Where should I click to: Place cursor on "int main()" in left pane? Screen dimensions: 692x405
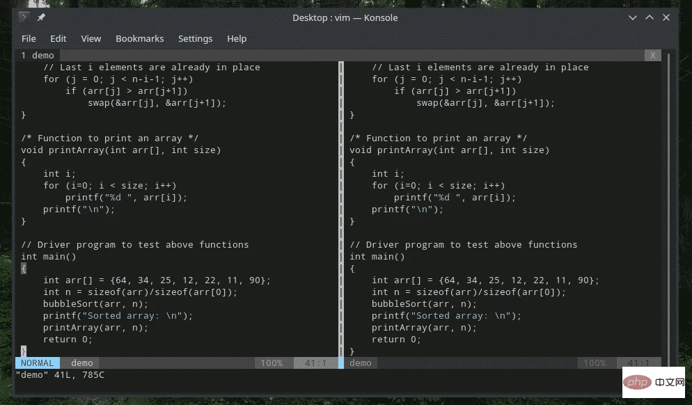[x=49, y=256]
